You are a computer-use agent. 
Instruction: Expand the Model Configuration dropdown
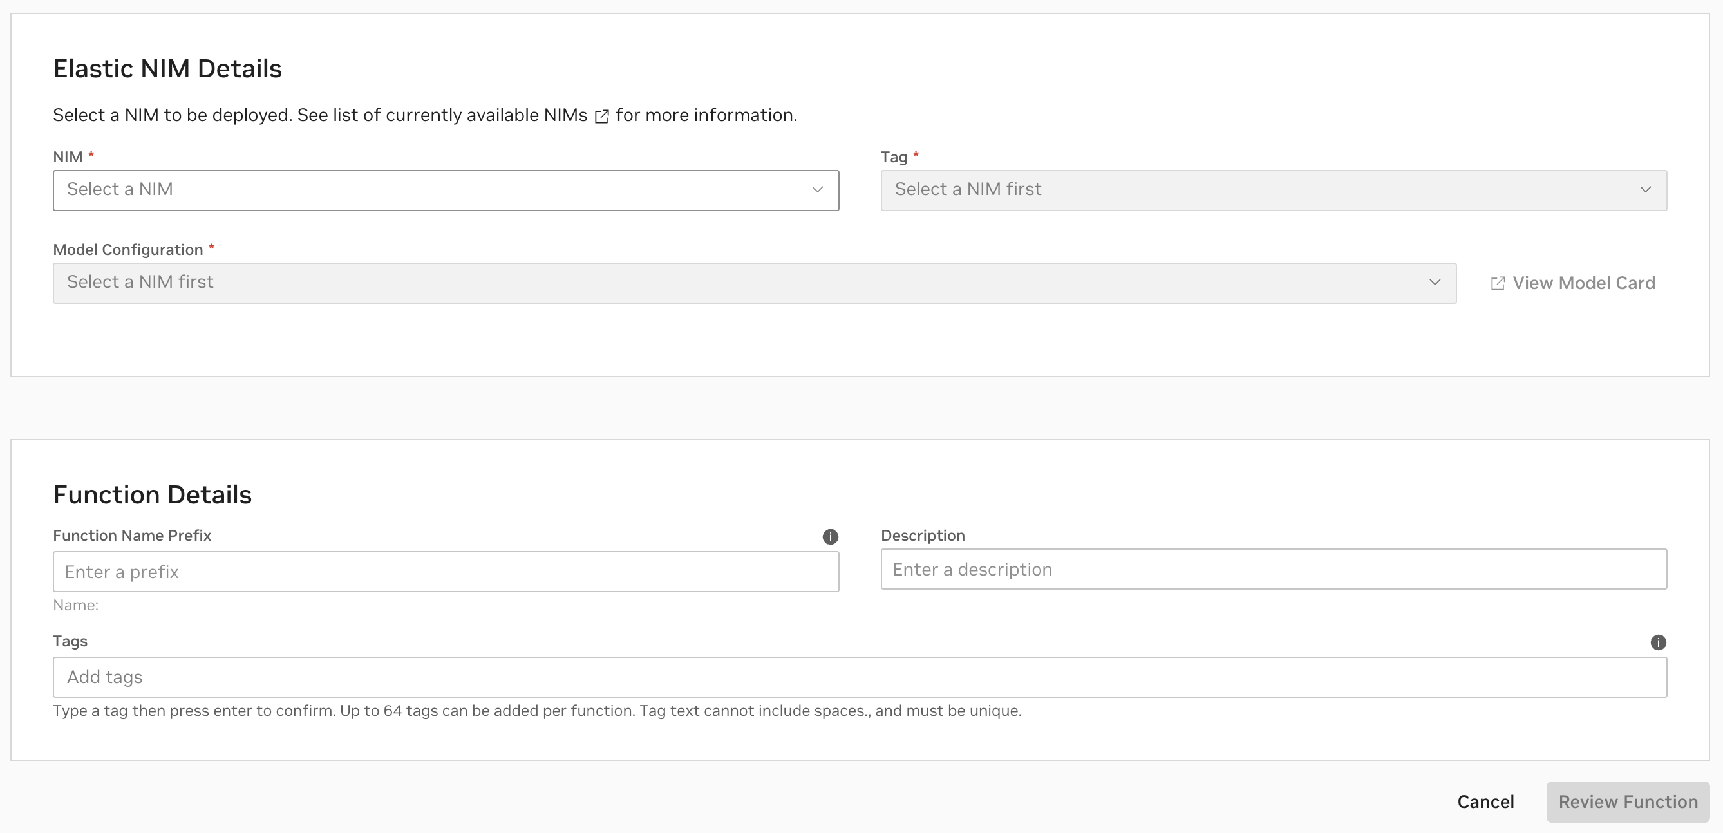[x=755, y=282]
